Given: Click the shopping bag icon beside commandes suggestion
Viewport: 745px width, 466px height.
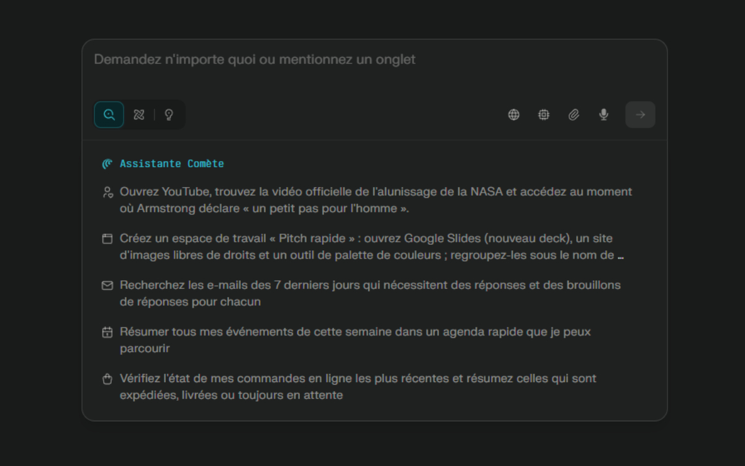Looking at the screenshot, I should (107, 378).
